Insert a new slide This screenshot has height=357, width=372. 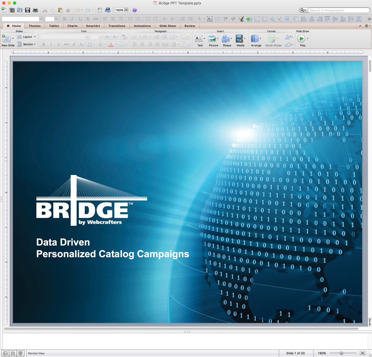pos(7,39)
